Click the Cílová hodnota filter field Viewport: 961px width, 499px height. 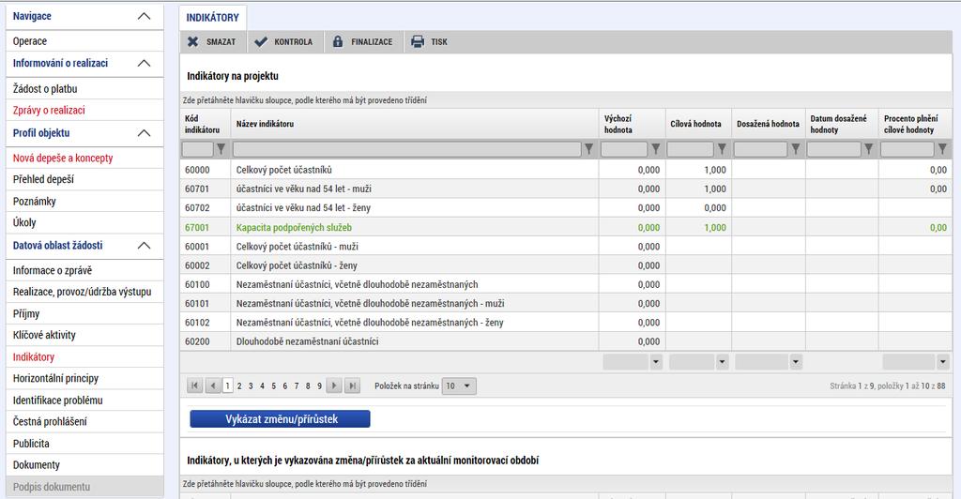click(x=690, y=149)
